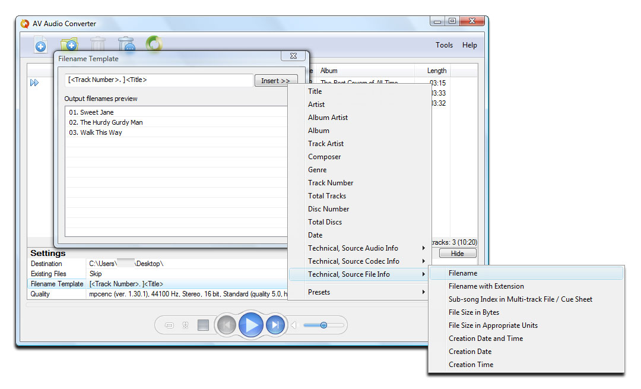Screen dimensions: 641x389
Task: Open the Tools menu
Action: [x=444, y=45]
